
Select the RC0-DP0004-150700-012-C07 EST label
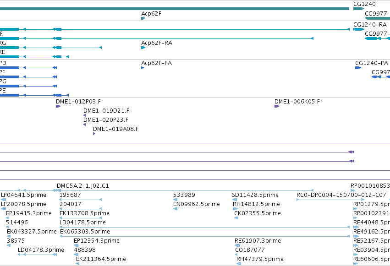[341, 195]
